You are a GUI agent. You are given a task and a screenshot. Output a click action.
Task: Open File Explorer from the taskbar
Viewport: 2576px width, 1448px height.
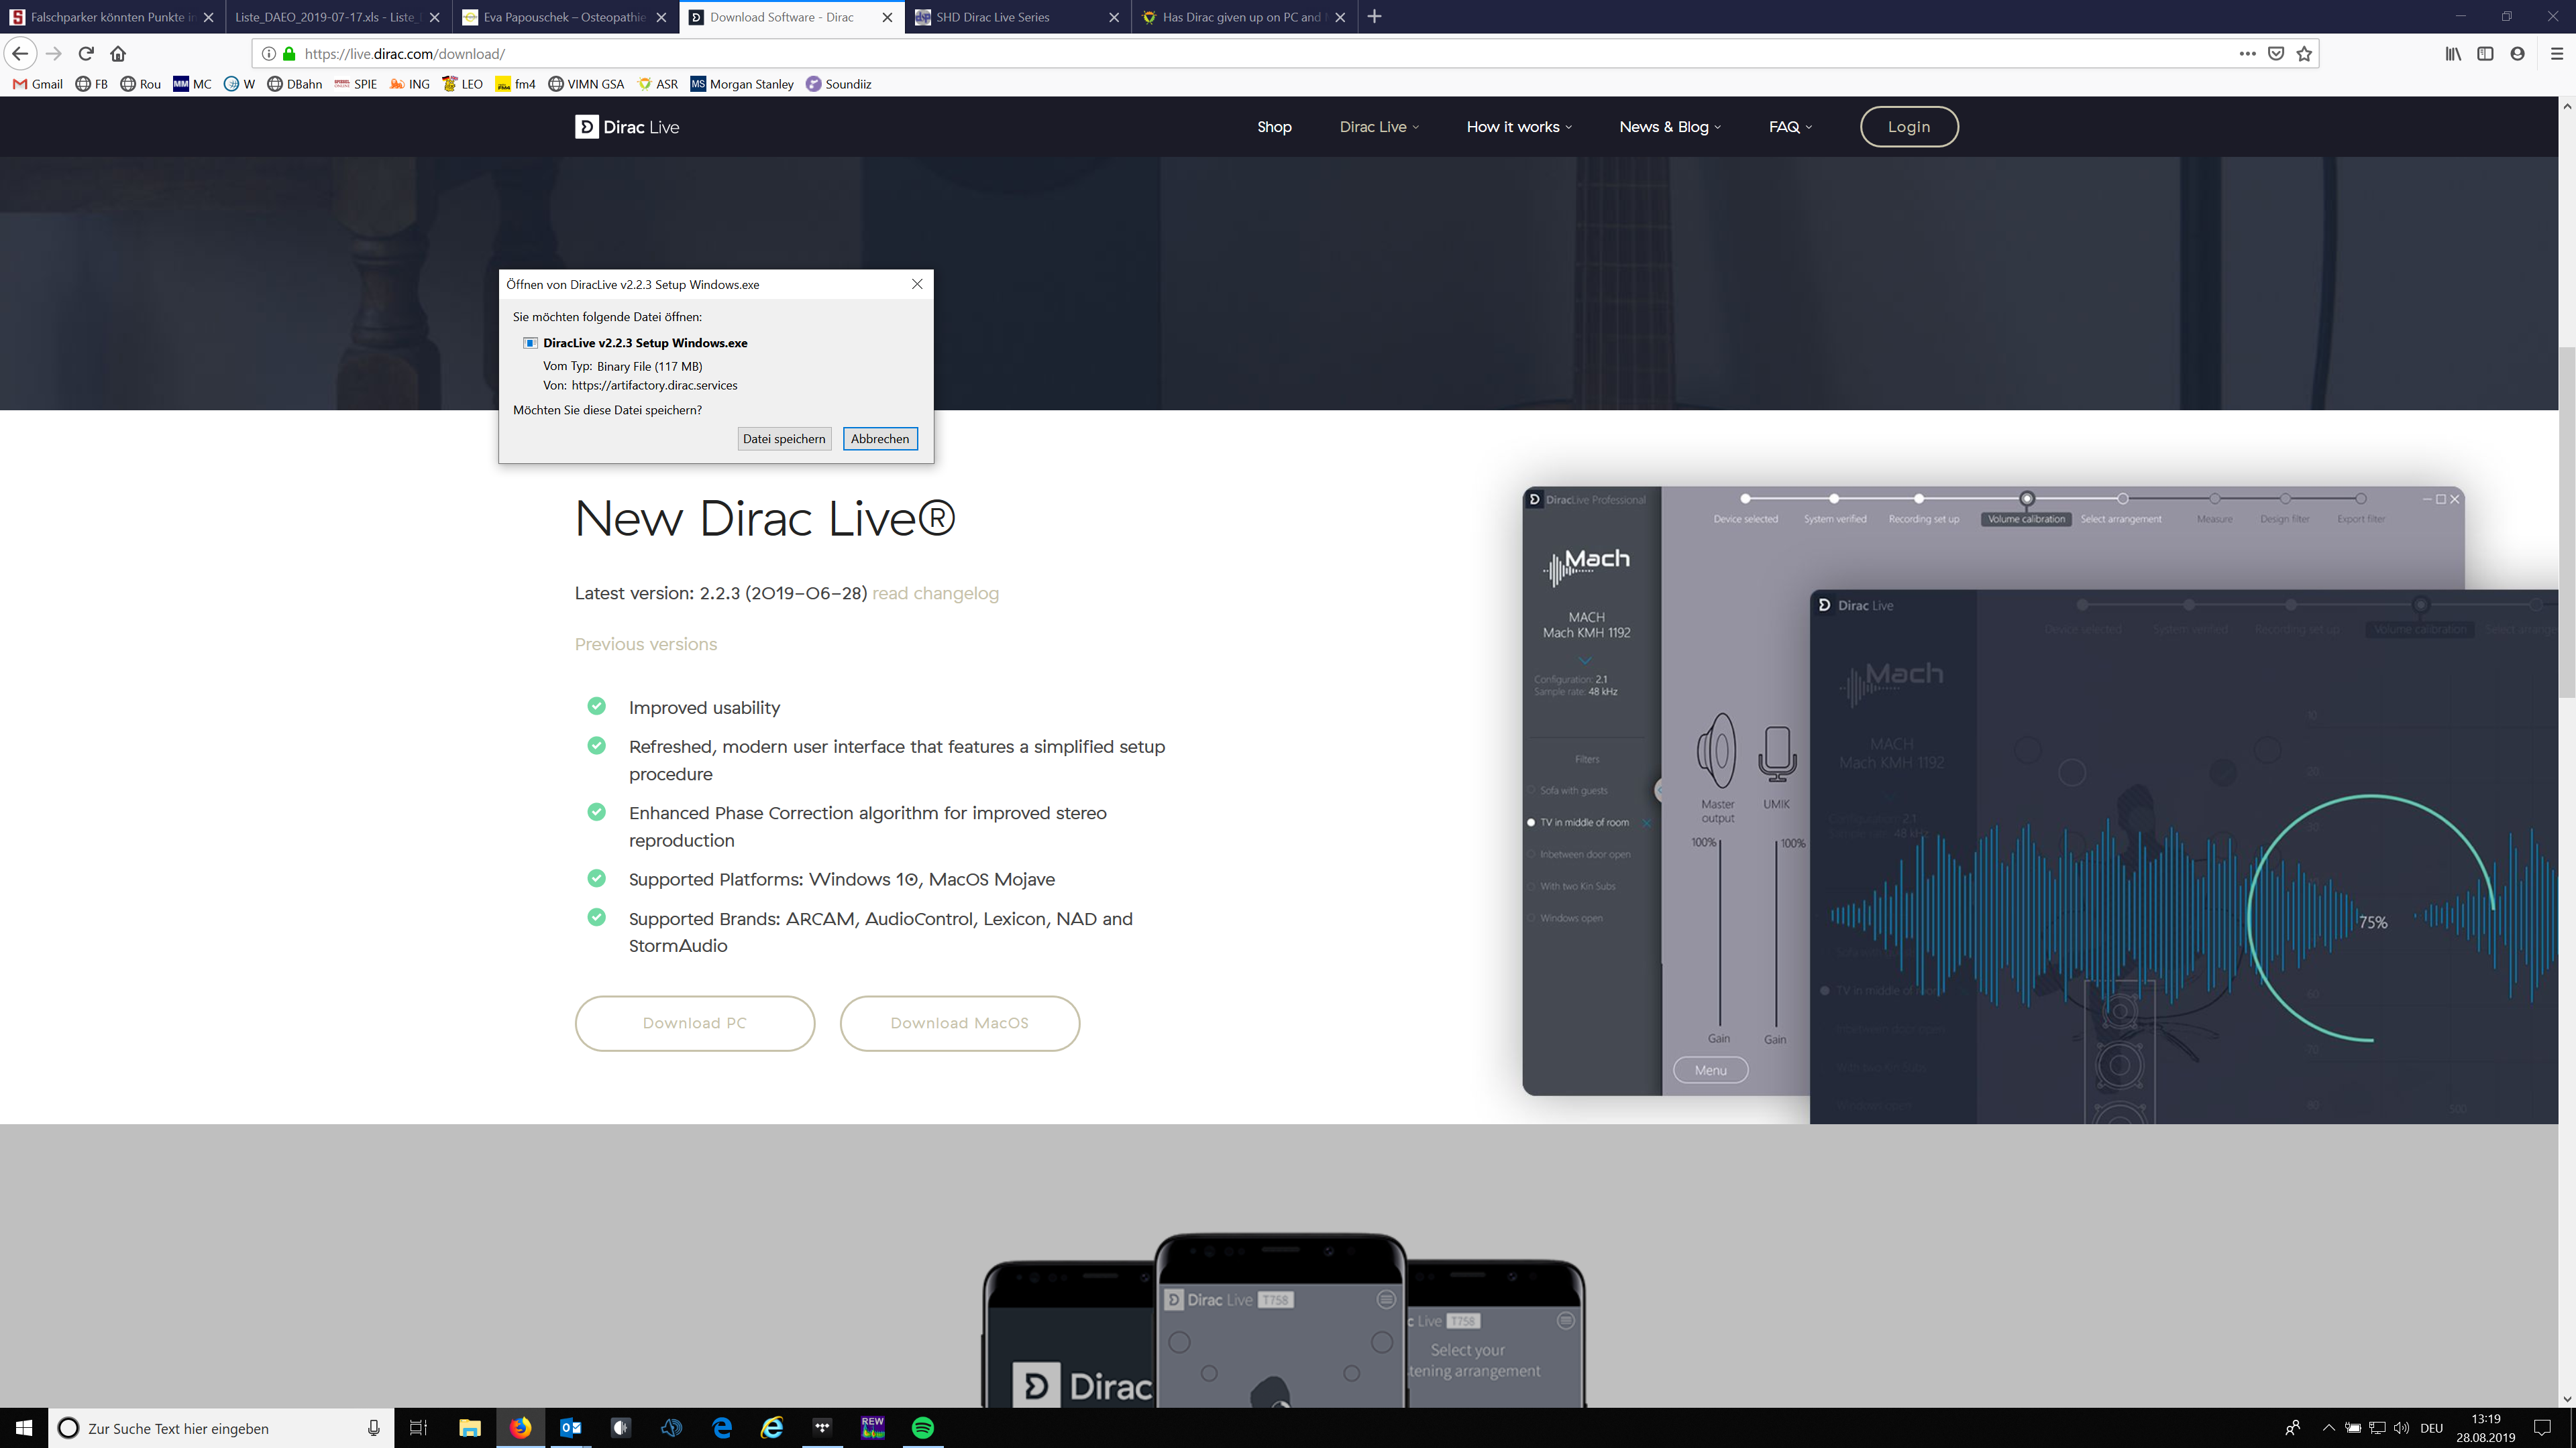(x=470, y=1428)
